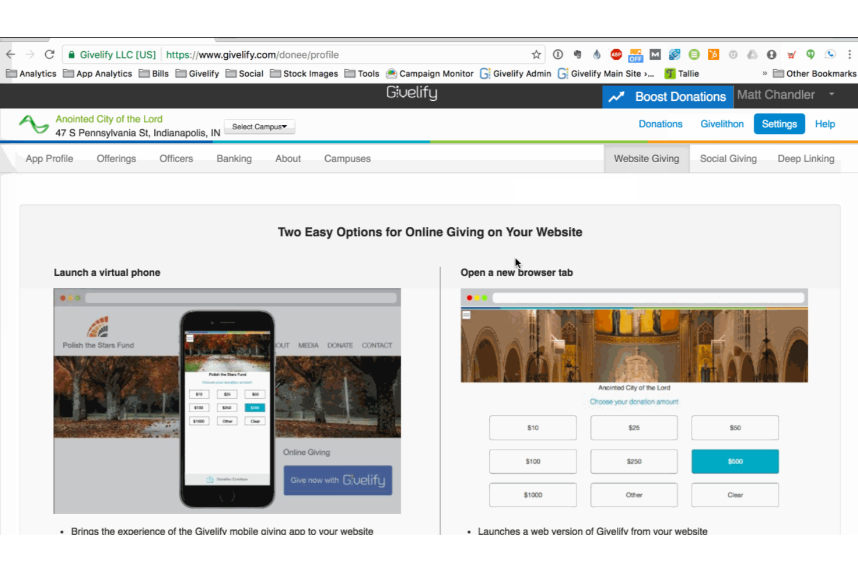Click the green Google Hangouts extension icon
The width and height of the screenshot is (858, 572).
tap(810, 54)
